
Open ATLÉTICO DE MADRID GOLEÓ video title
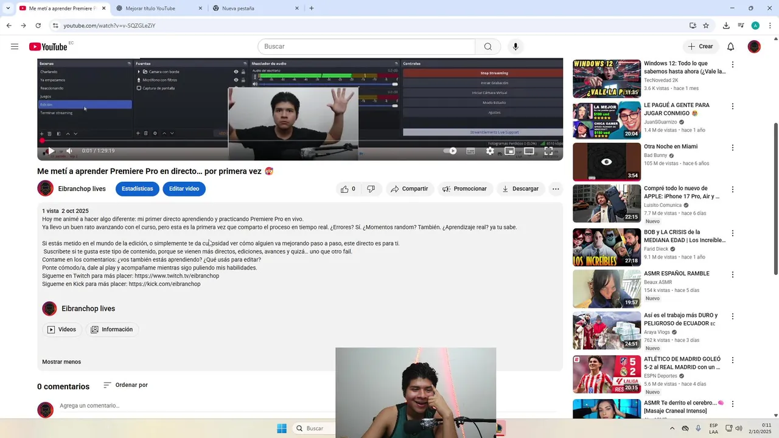[x=682, y=363]
